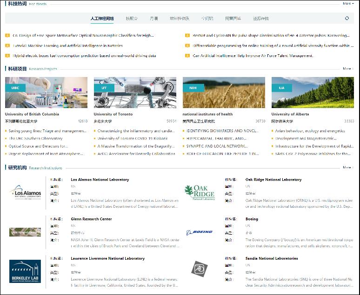Click the Los Alamos National Laboratory logo
This screenshot has height=295, width=360.
[25, 192]
